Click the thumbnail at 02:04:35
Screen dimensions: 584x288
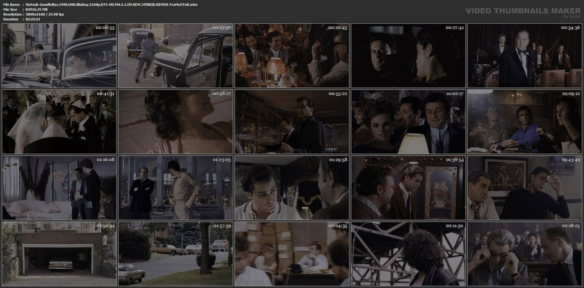(292, 254)
